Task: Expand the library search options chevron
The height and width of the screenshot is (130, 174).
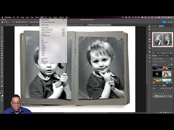Action: tap(172, 61)
